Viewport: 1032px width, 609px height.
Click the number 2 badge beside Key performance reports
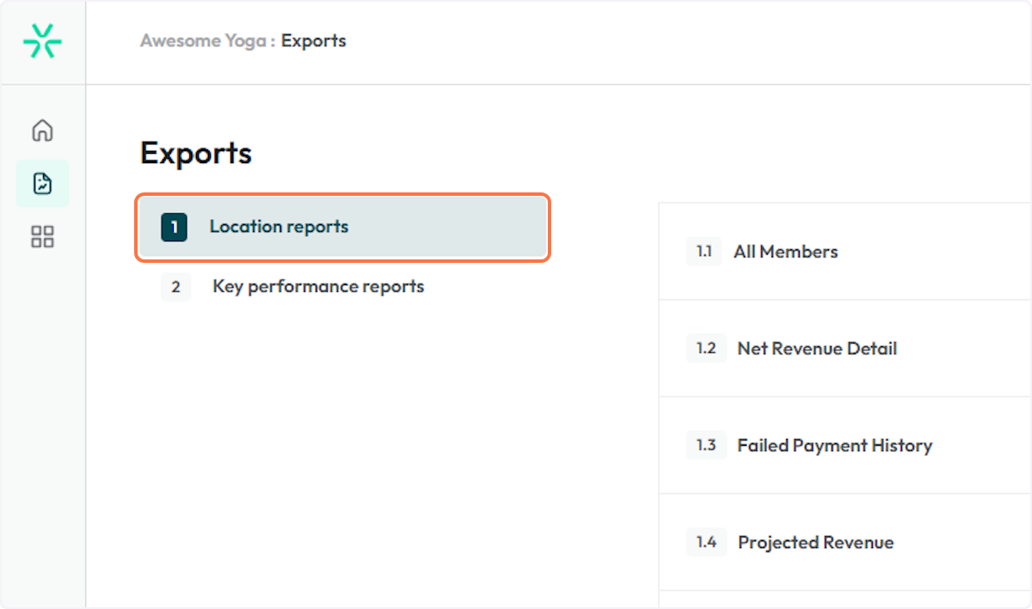(x=175, y=287)
